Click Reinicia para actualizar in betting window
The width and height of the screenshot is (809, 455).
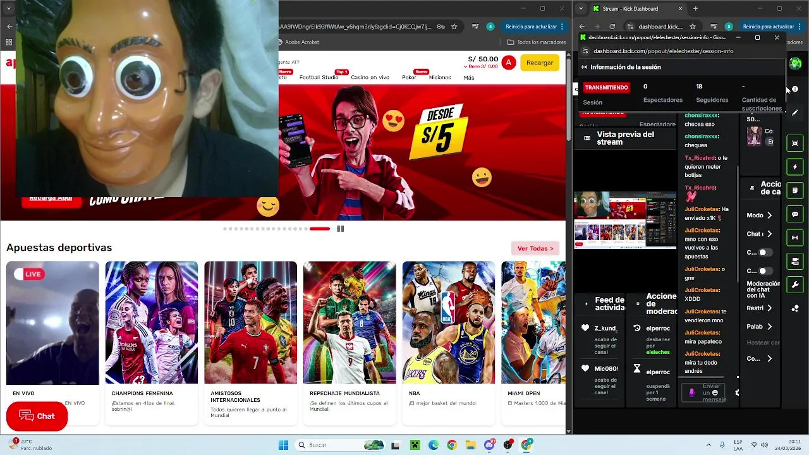[531, 27]
